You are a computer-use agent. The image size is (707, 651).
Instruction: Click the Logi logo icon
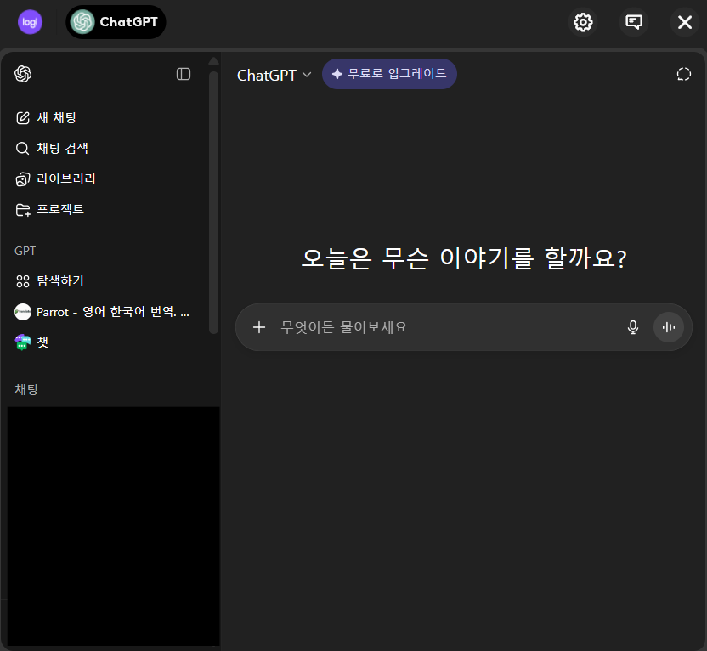pyautogui.click(x=30, y=22)
